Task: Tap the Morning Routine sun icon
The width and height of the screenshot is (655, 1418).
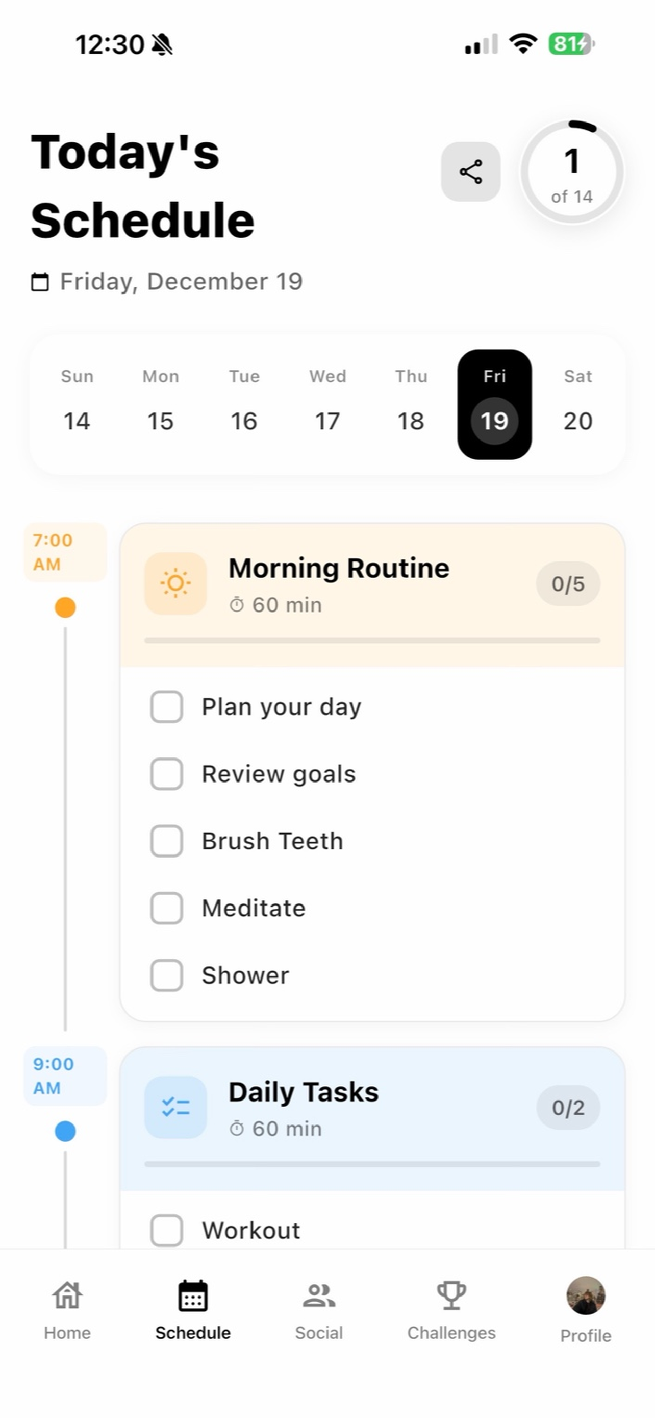Action: pyautogui.click(x=175, y=583)
